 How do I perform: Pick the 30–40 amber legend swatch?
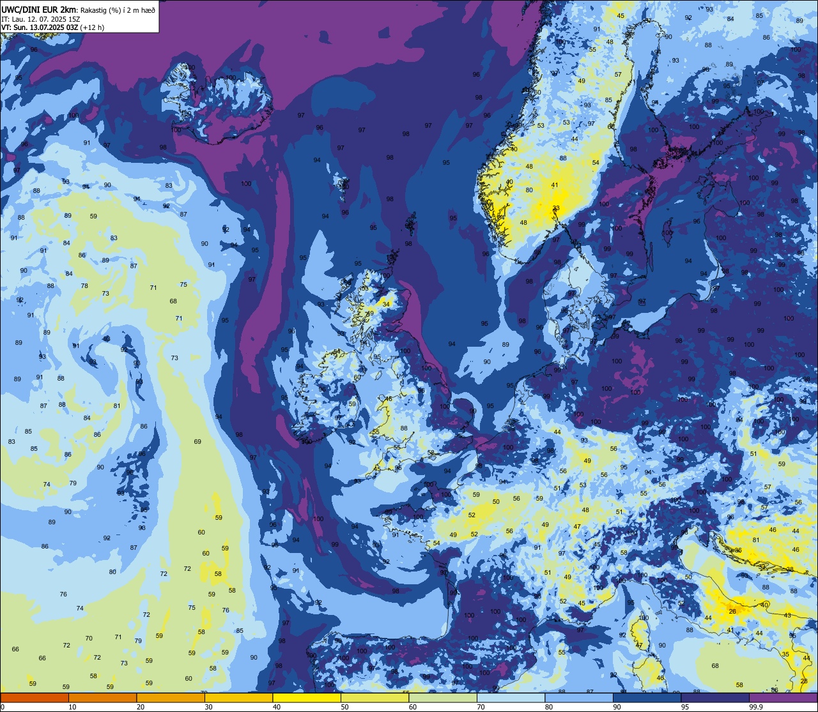(x=238, y=697)
